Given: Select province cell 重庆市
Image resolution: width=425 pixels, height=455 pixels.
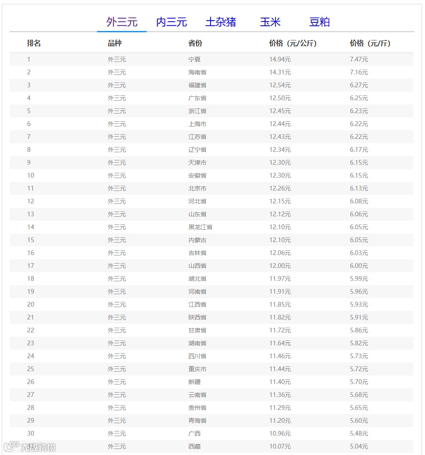Looking at the screenshot, I should tap(197, 369).
